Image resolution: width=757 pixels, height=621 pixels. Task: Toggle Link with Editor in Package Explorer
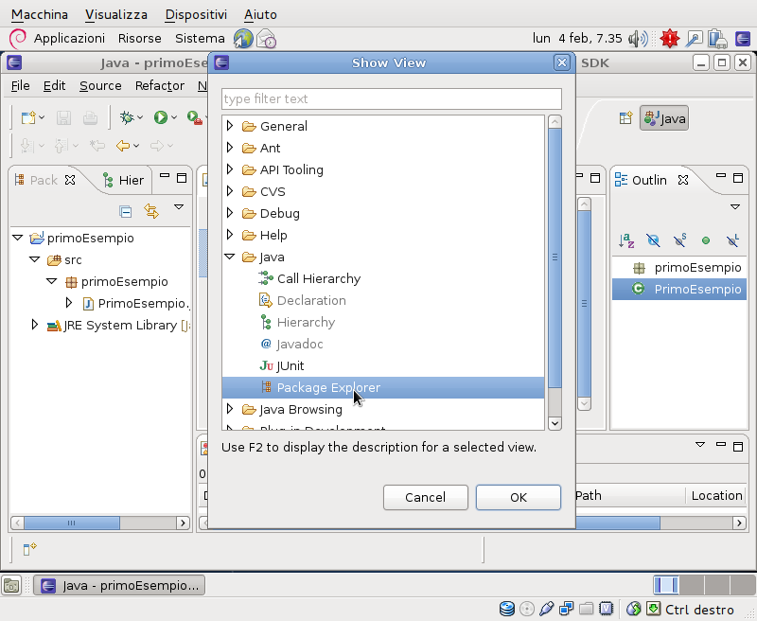coord(151,211)
